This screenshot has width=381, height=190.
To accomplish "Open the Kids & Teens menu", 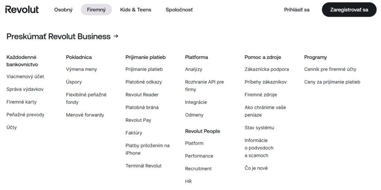I will point(135,10).
